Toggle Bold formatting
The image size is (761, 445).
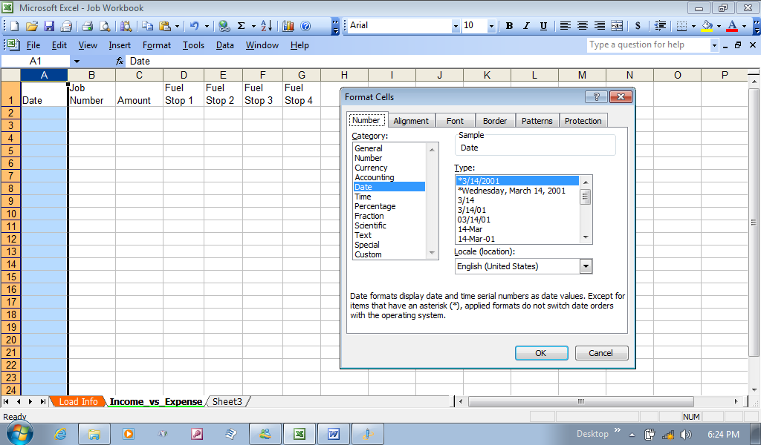pyautogui.click(x=509, y=26)
